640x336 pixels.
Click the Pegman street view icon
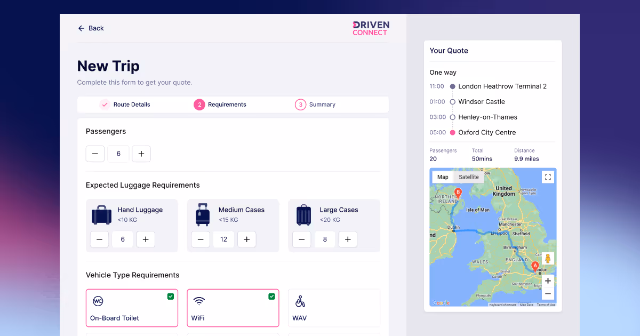tap(548, 258)
